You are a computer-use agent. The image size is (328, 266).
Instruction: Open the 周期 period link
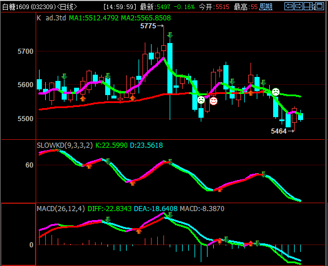266,7
